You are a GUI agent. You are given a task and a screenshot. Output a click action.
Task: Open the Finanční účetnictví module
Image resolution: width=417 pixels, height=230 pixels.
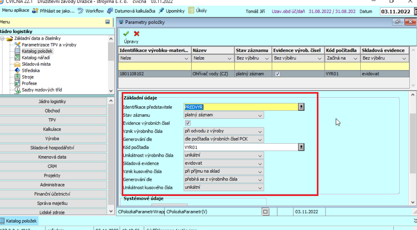[x=54, y=194]
